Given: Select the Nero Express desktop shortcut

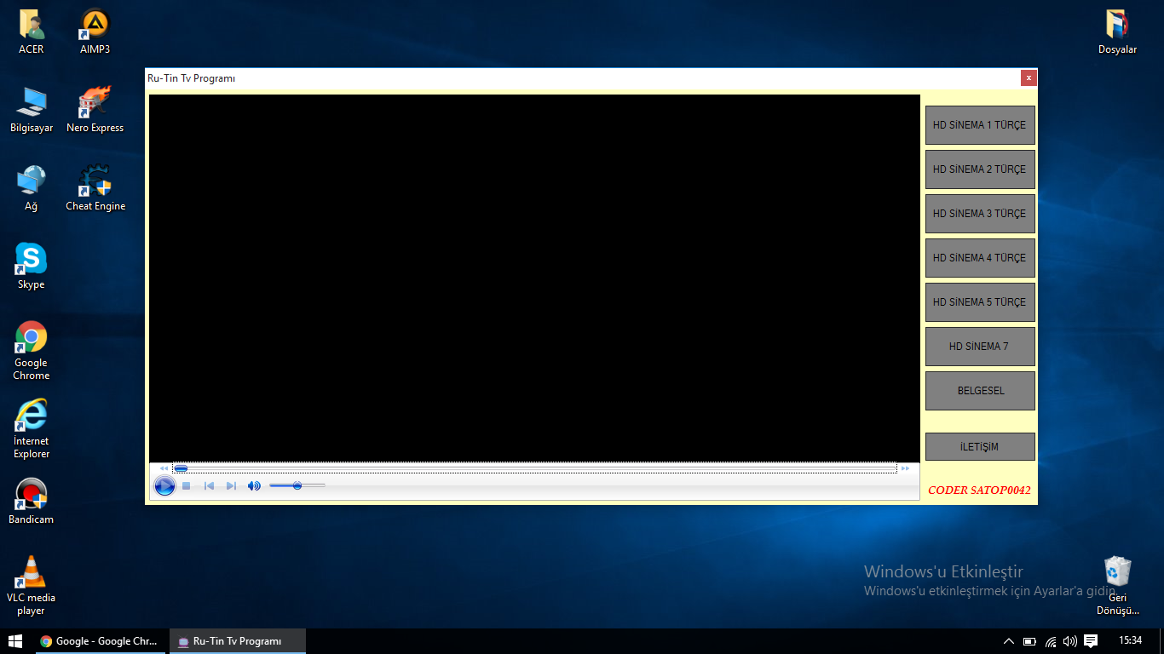Looking at the screenshot, I should (95, 111).
